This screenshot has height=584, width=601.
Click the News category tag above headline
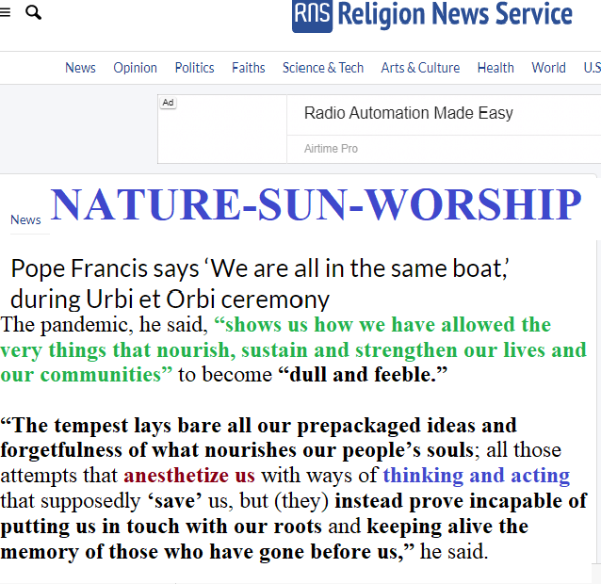pyautogui.click(x=25, y=219)
